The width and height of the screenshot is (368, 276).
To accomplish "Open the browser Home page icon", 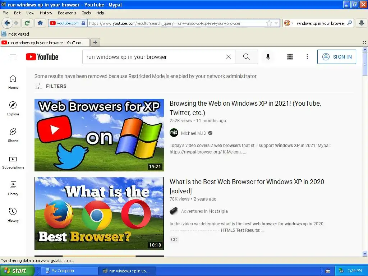I will pyautogui.click(x=40, y=23).
